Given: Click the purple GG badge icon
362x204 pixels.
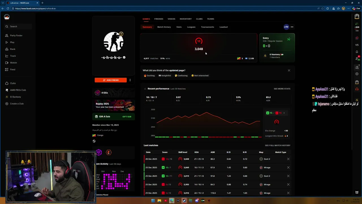Looking at the screenshot, I should [98, 152].
